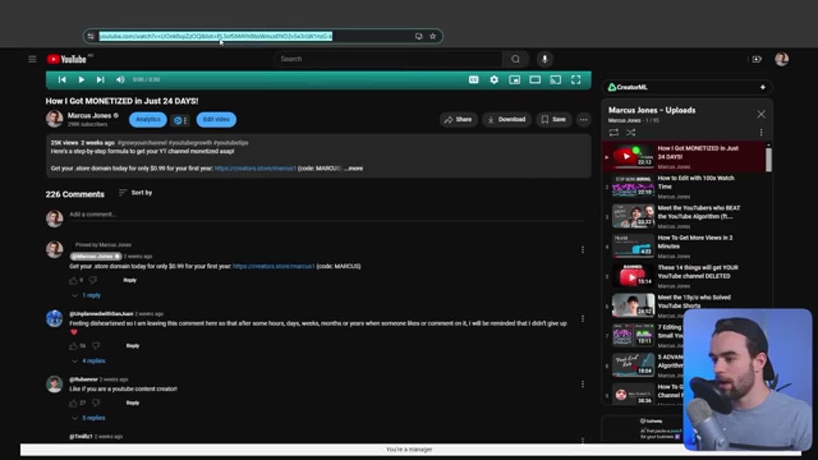The width and height of the screenshot is (818, 460).
Task: Click the Marcus Jones channel name
Action: point(89,116)
